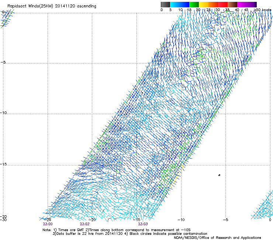This screenshot has height=240, width=273.
Task: Click the 'Data buffer is 22 hrs' note
Action: [x=130, y=234]
